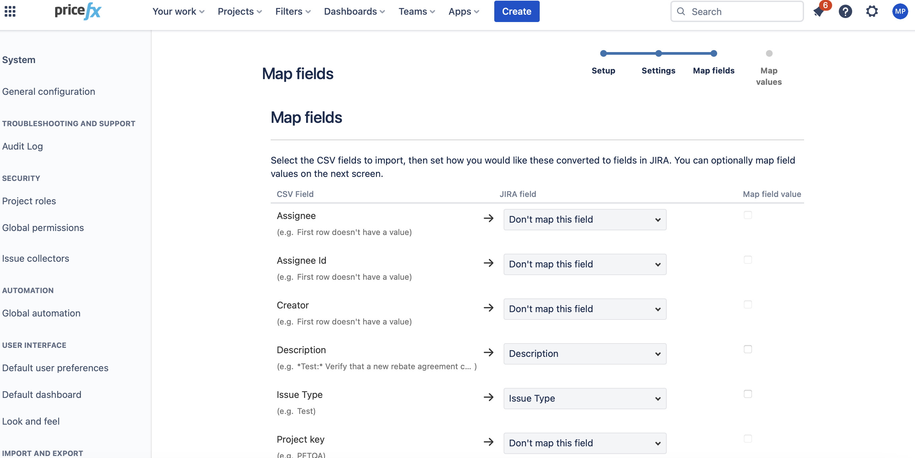
Task: Click the Create button
Action: [x=516, y=11]
